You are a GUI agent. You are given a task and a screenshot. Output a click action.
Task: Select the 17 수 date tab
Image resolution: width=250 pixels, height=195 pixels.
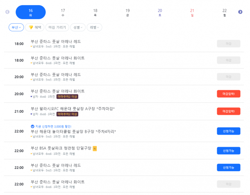pos(63,12)
